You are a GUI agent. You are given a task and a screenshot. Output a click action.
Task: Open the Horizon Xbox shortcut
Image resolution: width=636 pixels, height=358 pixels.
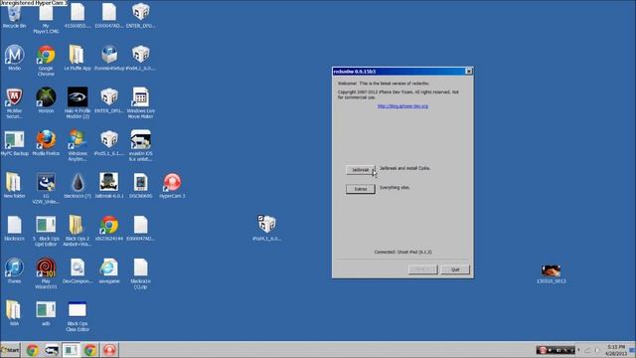pyautogui.click(x=46, y=99)
